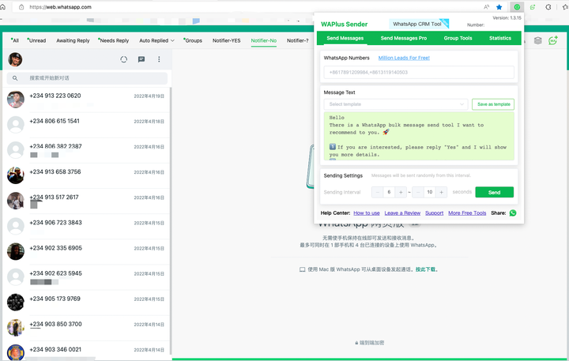Viewport: 569px width, 361px height.
Task: Click the browser favorites star icon
Action: tap(499, 7)
